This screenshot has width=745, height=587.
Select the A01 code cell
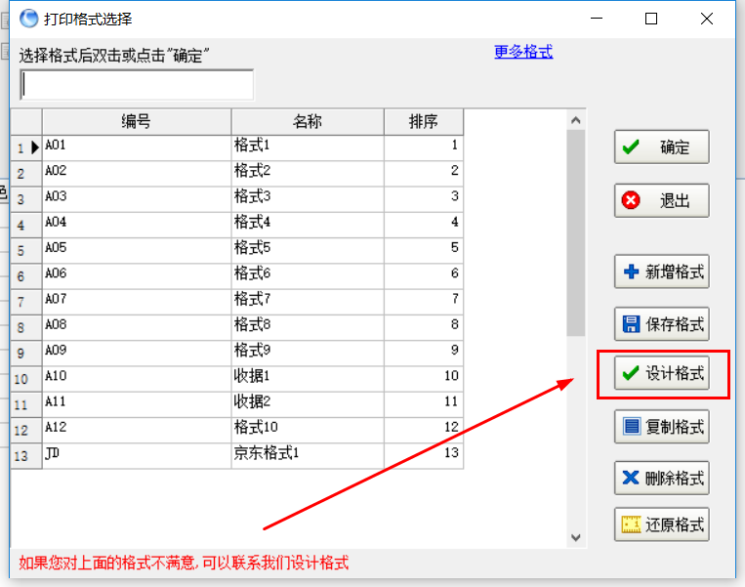[137, 147]
